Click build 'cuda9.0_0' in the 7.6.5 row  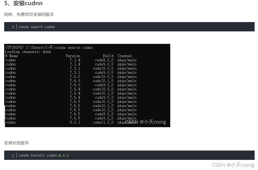pyautogui.click(x=104, y=114)
